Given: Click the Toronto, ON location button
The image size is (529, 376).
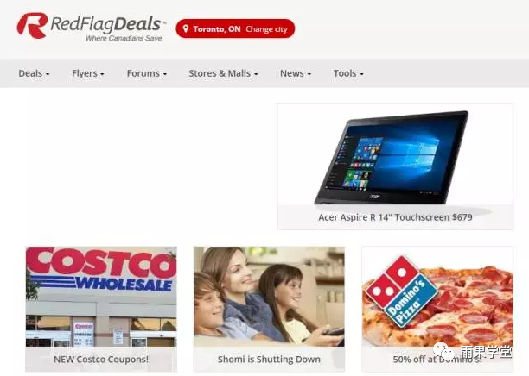Looking at the screenshot, I should click(235, 28).
